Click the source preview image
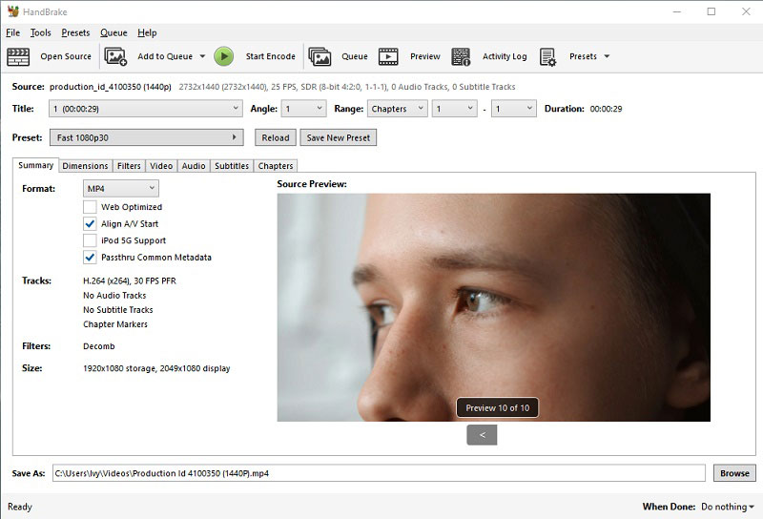The height and width of the screenshot is (519, 763). pyautogui.click(x=493, y=308)
